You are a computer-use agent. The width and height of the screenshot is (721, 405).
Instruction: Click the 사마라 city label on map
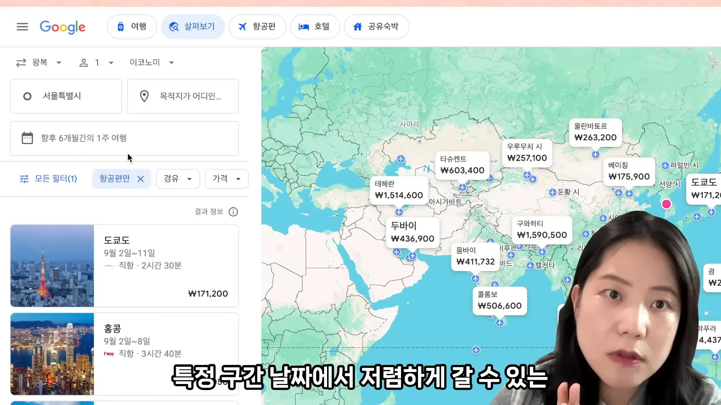(409, 124)
